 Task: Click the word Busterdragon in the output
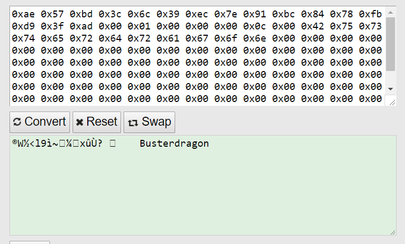[x=174, y=144]
